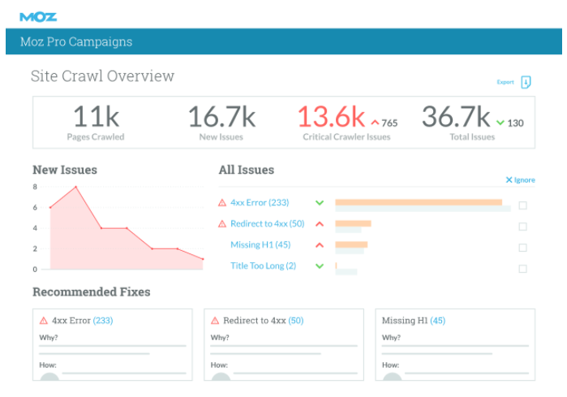Click warning triangle beside Redirect to 4xx in All Issues
The image size is (567, 397).
click(x=222, y=224)
